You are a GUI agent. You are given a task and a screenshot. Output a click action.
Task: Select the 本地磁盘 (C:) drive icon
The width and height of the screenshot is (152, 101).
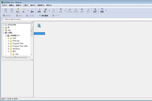[8, 35]
